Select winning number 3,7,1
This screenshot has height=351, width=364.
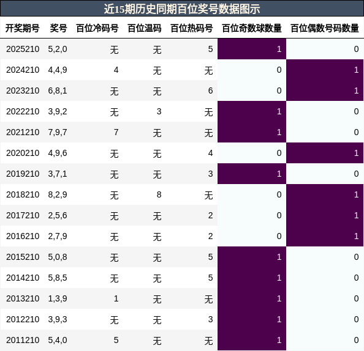click(58, 174)
